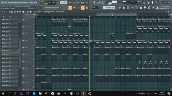Select 'Pattern 16' in the picker list
The image size is (172, 96).
(10, 62)
